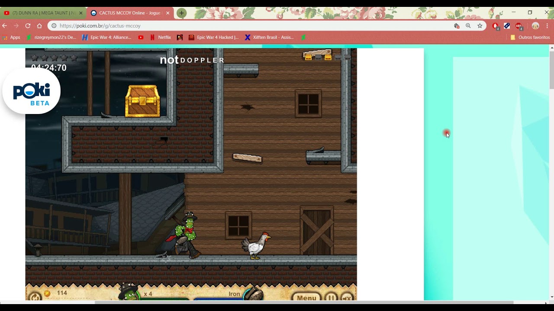Image resolution: width=554 pixels, height=311 pixels.
Task: Click the browser back arrow
Action: (x=5, y=26)
